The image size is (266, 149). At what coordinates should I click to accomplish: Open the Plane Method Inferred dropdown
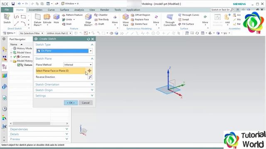pos(91,65)
